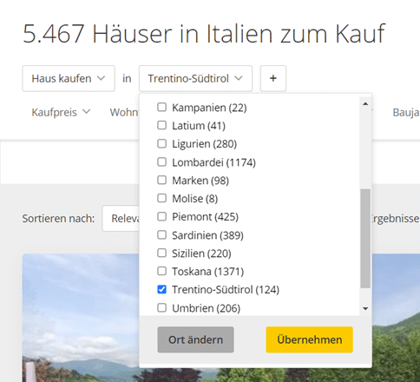The height and width of the screenshot is (382, 420).
Task: Tick the Molise (8) checkbox
Action: [x=161, y=198]
